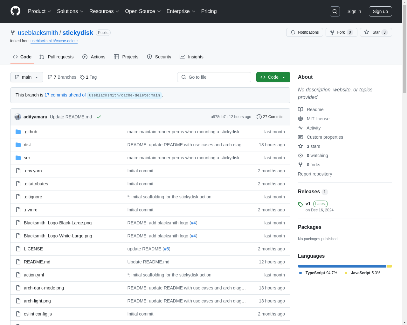Click the TypeScript blue language bar

342,266
